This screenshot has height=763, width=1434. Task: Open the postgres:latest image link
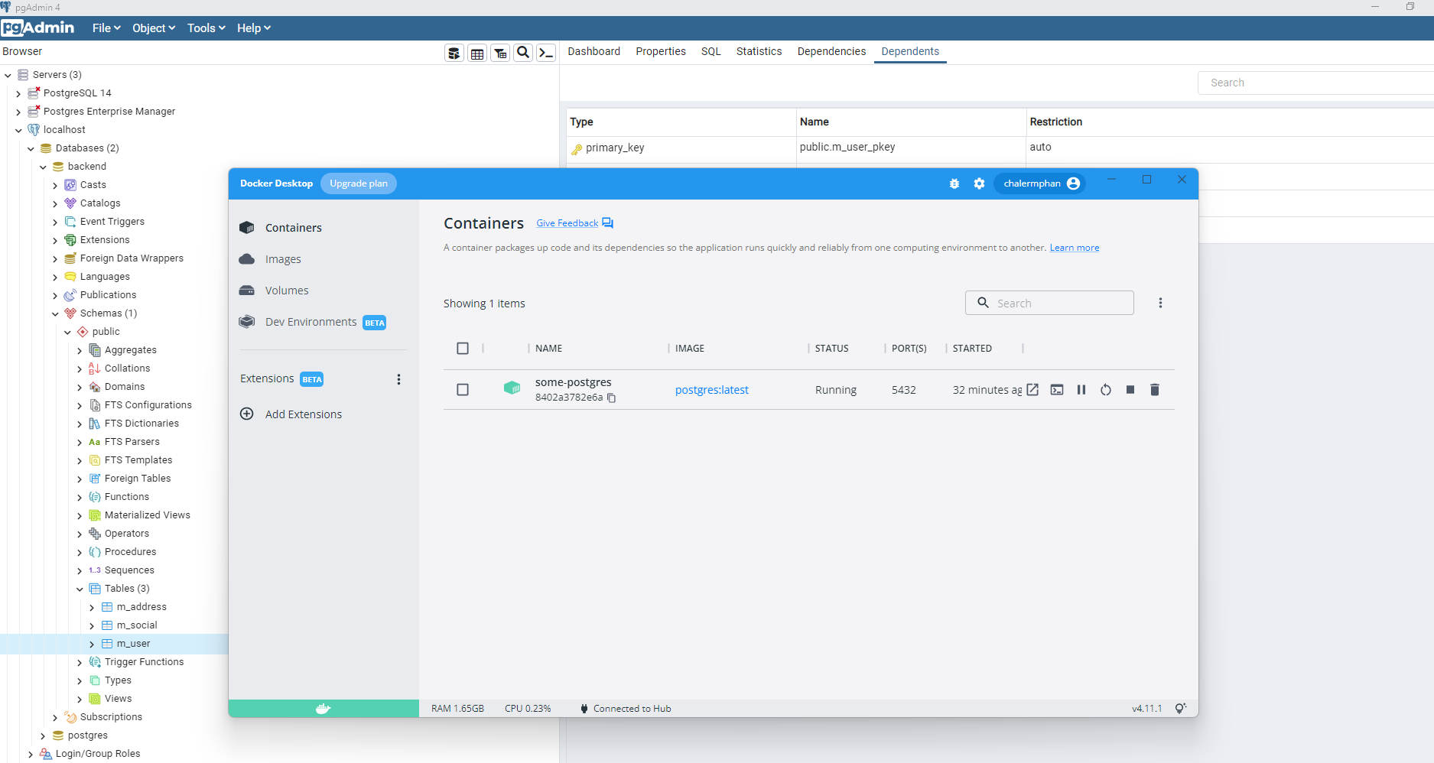(711, 390)
